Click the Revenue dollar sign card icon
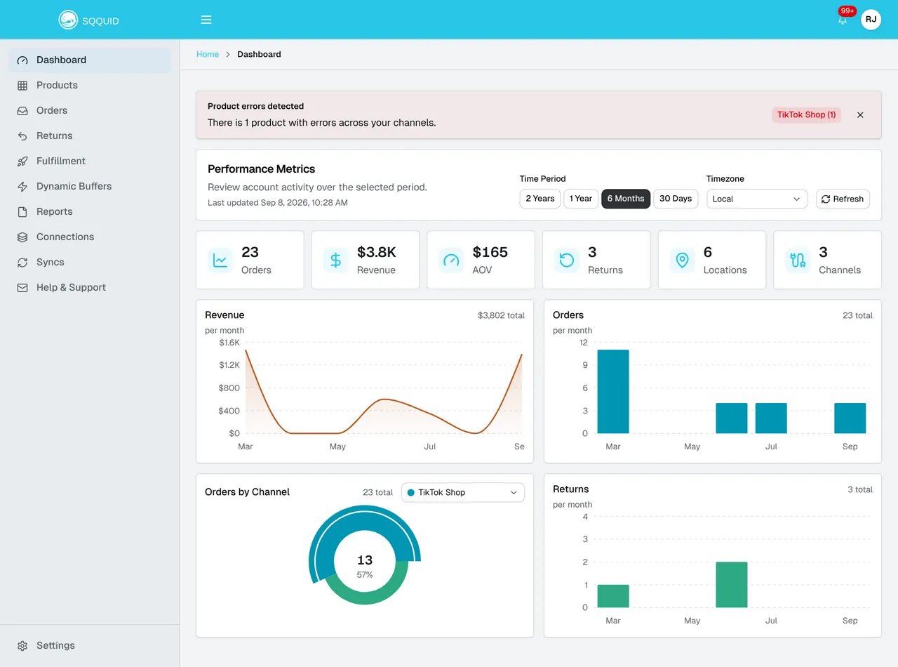The width and height of the screenshot is (898, 667). coord(336,260)
